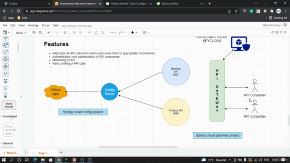Open the connection arrow style dropdown

pyautogui.click(x=113, y=33)
